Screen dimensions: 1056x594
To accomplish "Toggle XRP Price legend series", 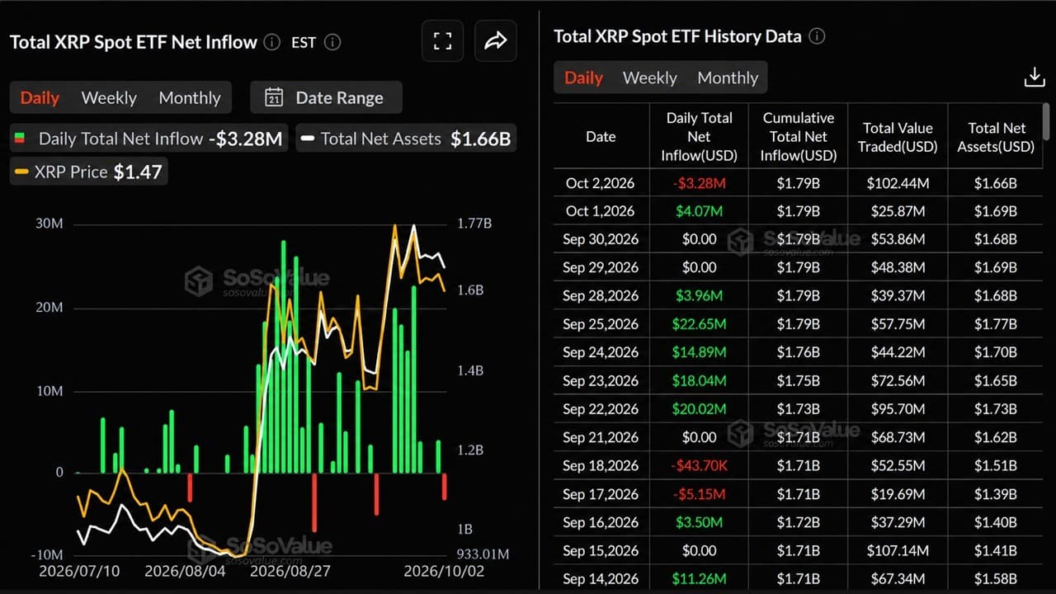I will (x=88, y=172).
